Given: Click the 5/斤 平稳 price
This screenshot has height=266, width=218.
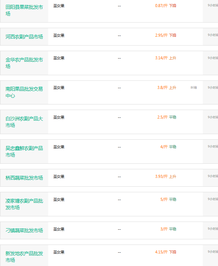Looking at the screenshot, I should click(x=168, y=199).
